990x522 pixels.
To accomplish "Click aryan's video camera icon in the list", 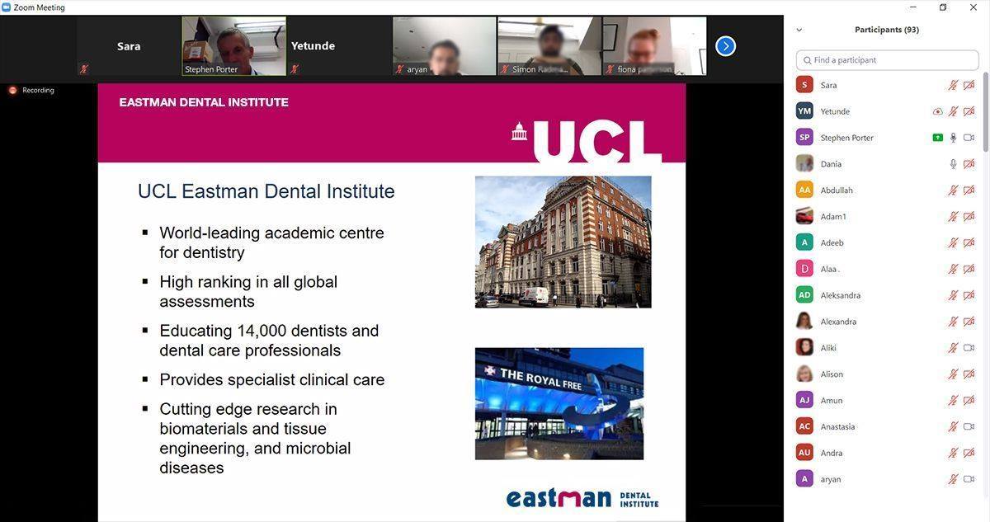I will coord(969,479).
